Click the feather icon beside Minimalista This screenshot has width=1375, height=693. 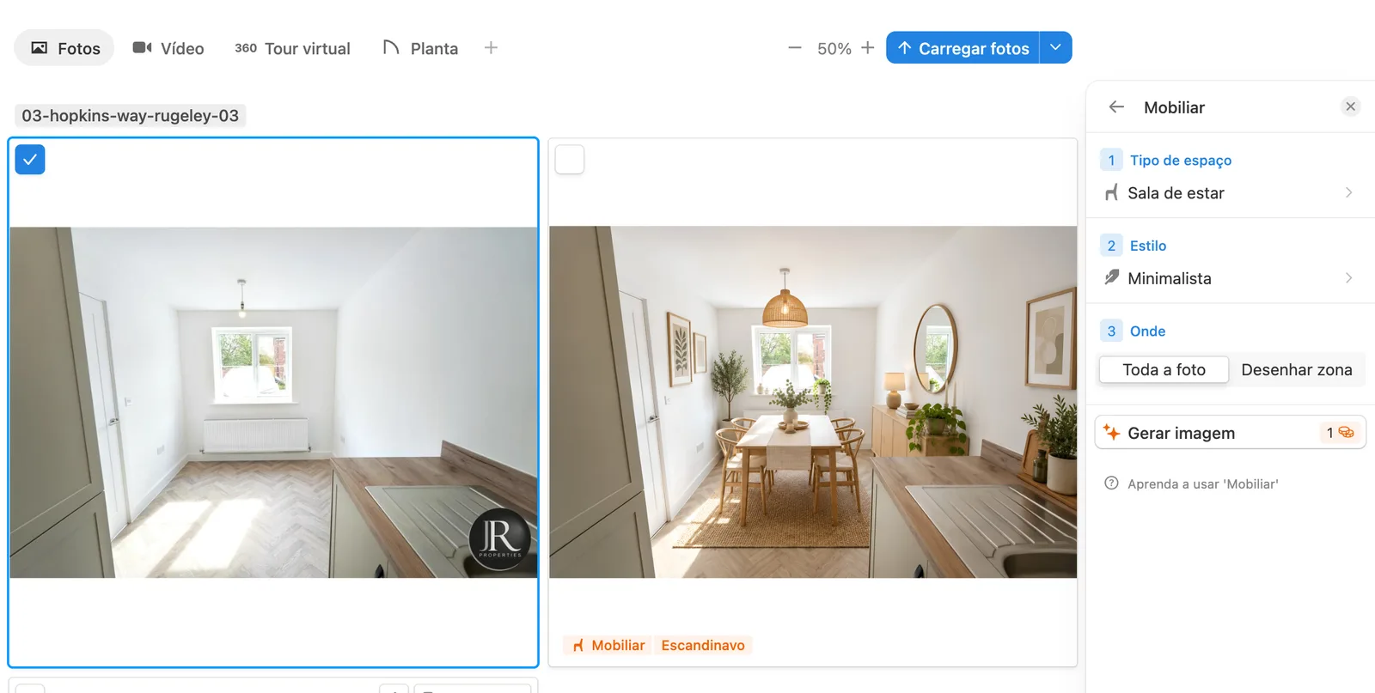coord(1111,277)
